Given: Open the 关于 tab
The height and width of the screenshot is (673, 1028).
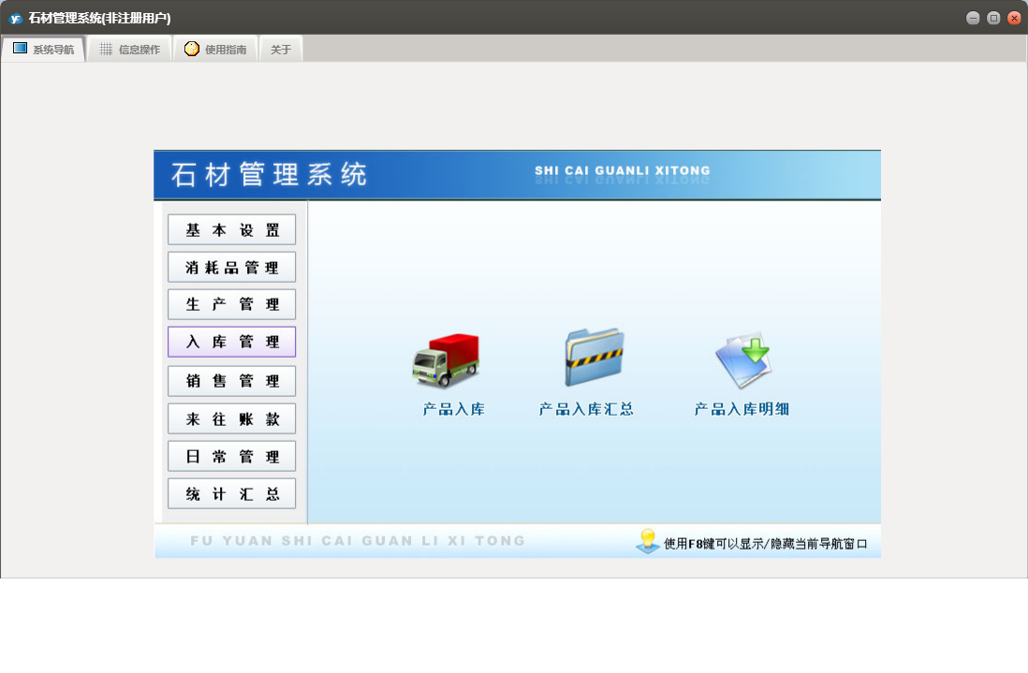Looking at the screenshot, I should tap(281, 50).
